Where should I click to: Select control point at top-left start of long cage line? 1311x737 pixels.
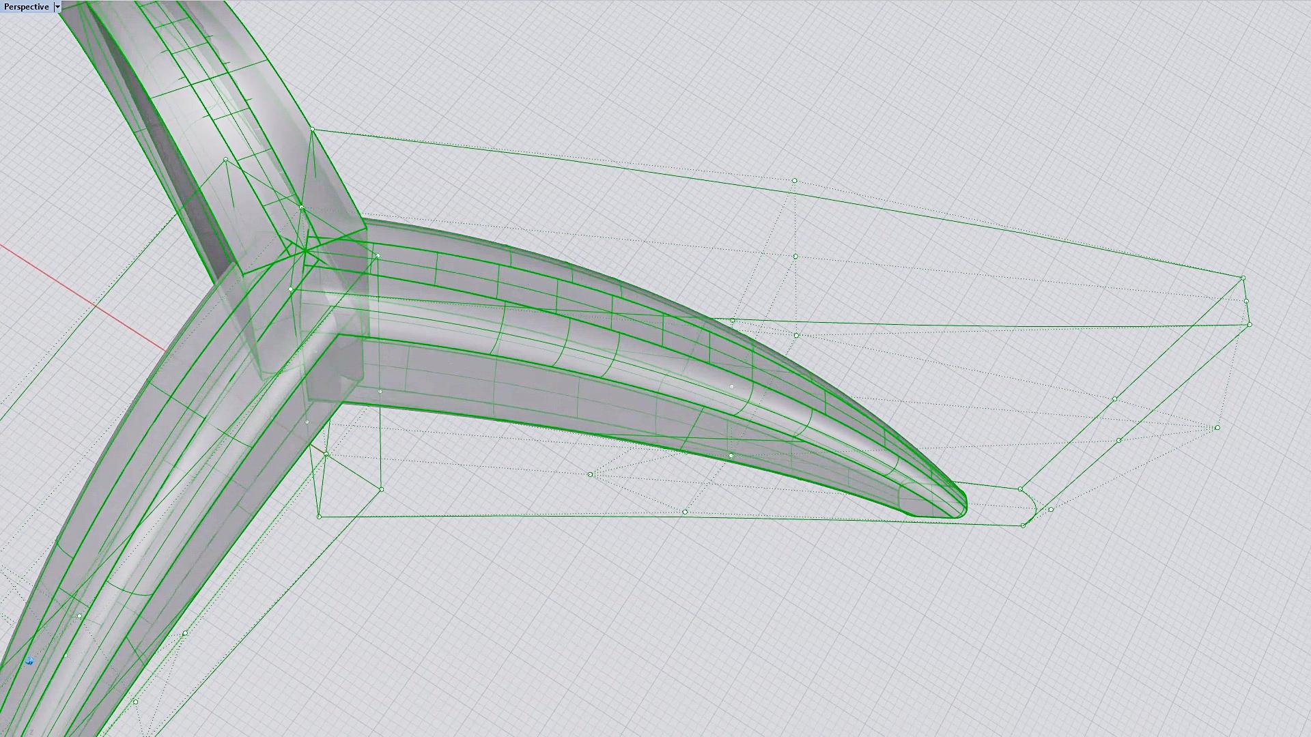pyautogui.click(x=312, y=129)
